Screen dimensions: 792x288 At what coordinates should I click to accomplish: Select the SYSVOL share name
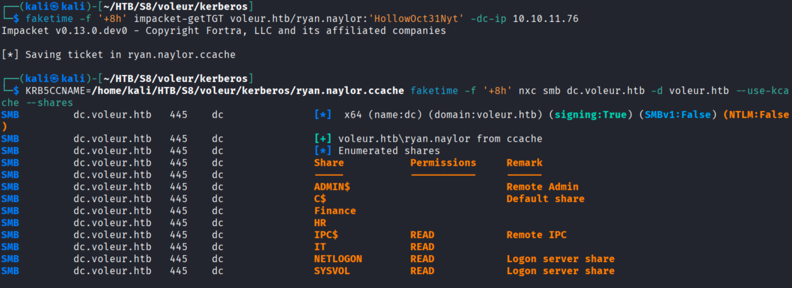[x=332, y=271]
